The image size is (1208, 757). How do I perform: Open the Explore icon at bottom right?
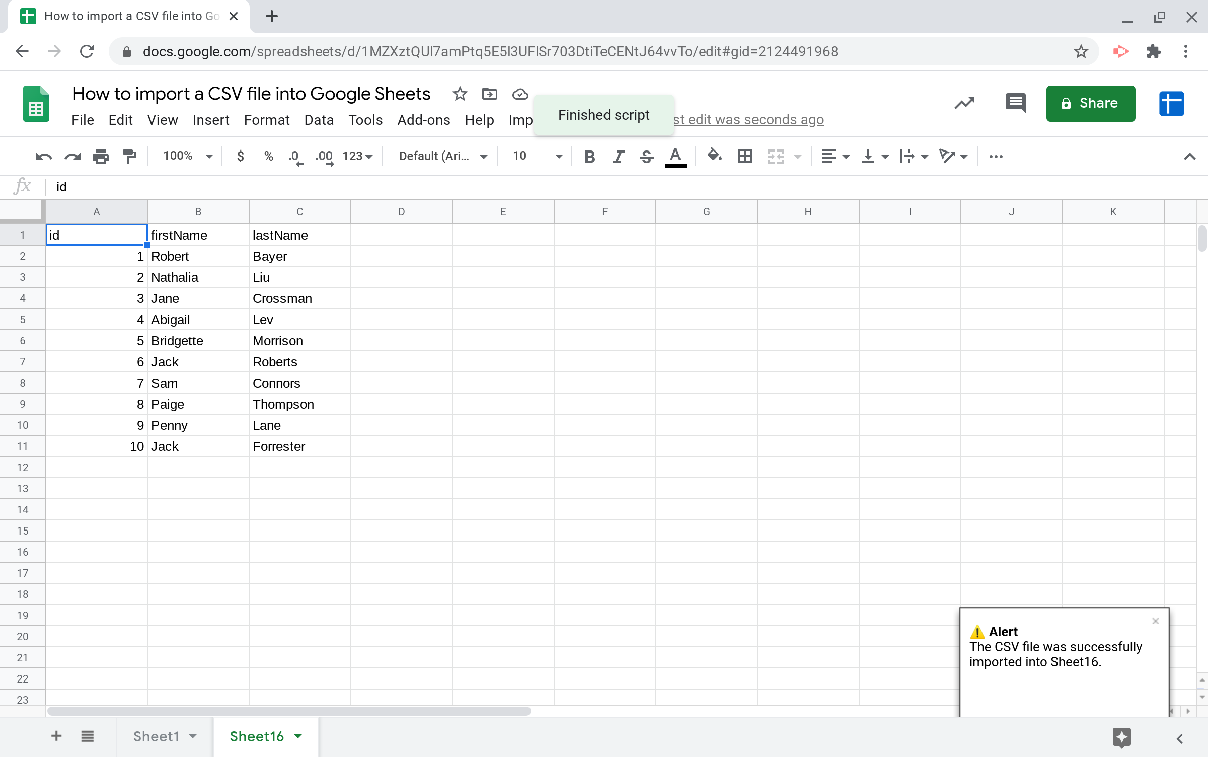1122,738
